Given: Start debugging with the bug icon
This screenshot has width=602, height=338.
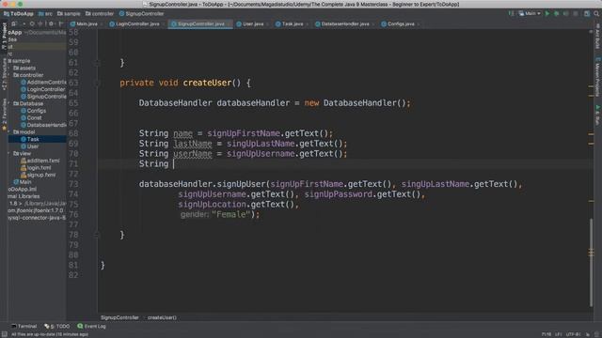Looking at the screenshot, I should tap(556, 13).
